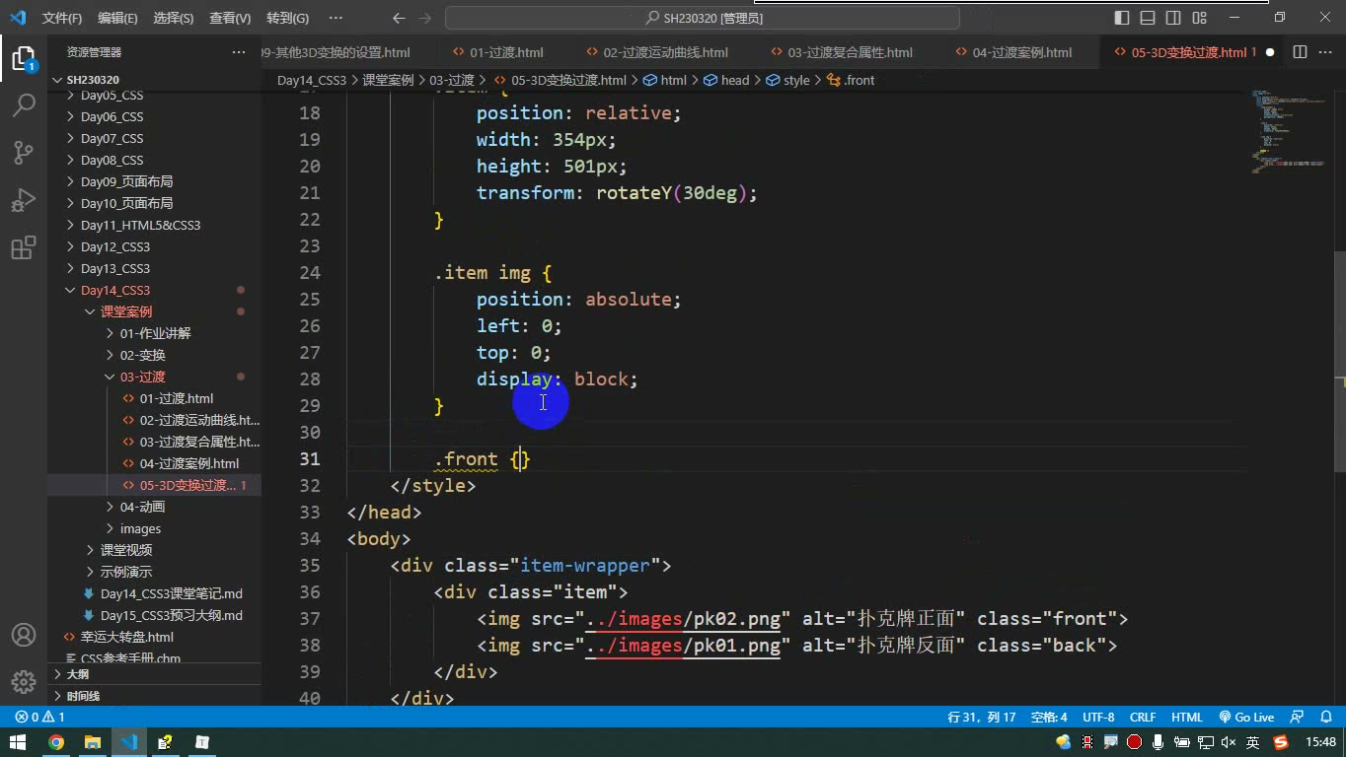This screenshot has height=757, width=1346.
Task: Click the SH230320 command center search box
Action: [703, 18]
